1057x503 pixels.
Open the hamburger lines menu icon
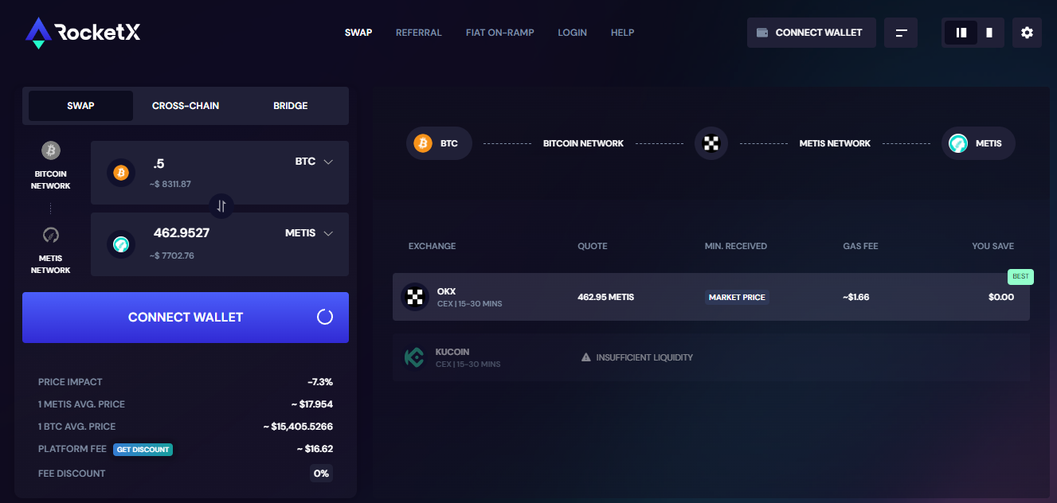[x=901, y=33]
